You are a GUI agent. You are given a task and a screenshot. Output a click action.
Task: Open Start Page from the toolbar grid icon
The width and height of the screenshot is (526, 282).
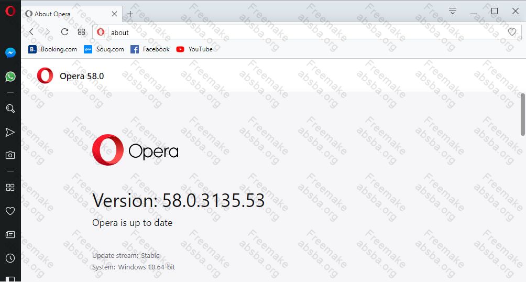(82, 32)
